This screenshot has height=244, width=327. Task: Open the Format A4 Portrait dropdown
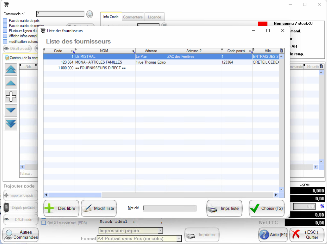[179, 238]
